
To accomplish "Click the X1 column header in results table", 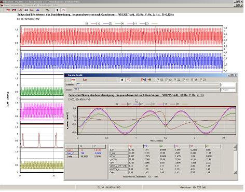I will pos(182,146).
